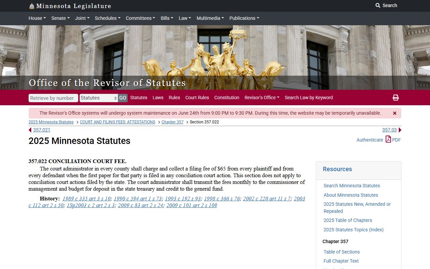Open About Minnesota Statutes link
Image resolution: width=430 pixels, height=269 pixels.
click(x=351, y=195)
